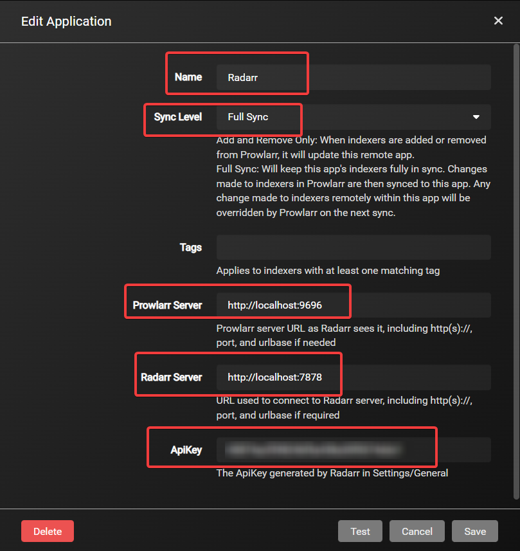Click the 'ApiKey' field label
This screenshot has height=551, width=520.
[186, 450]
